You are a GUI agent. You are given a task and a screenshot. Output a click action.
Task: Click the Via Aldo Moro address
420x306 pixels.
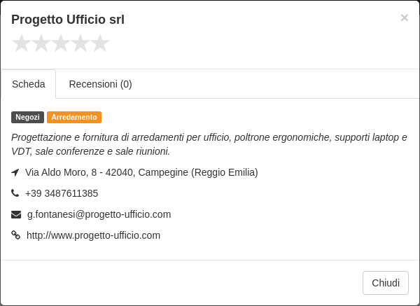click(141, 172)
